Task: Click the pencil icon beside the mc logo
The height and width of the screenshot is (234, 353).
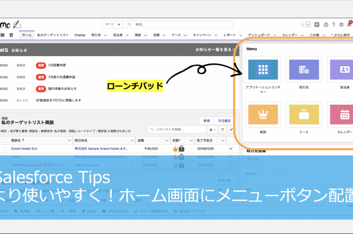Action: click(17, 25)
